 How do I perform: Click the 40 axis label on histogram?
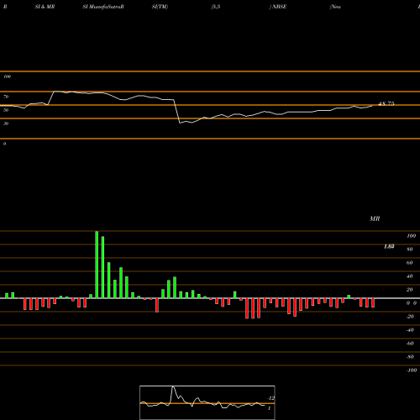point(410,276)
